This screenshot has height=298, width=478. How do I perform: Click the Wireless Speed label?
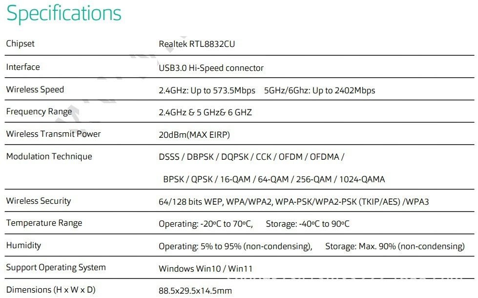(x=35, y=89)
